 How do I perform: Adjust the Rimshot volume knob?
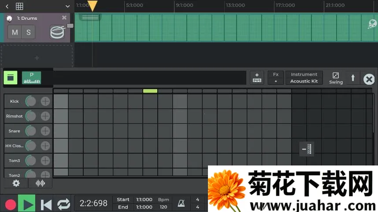[30, 116]
